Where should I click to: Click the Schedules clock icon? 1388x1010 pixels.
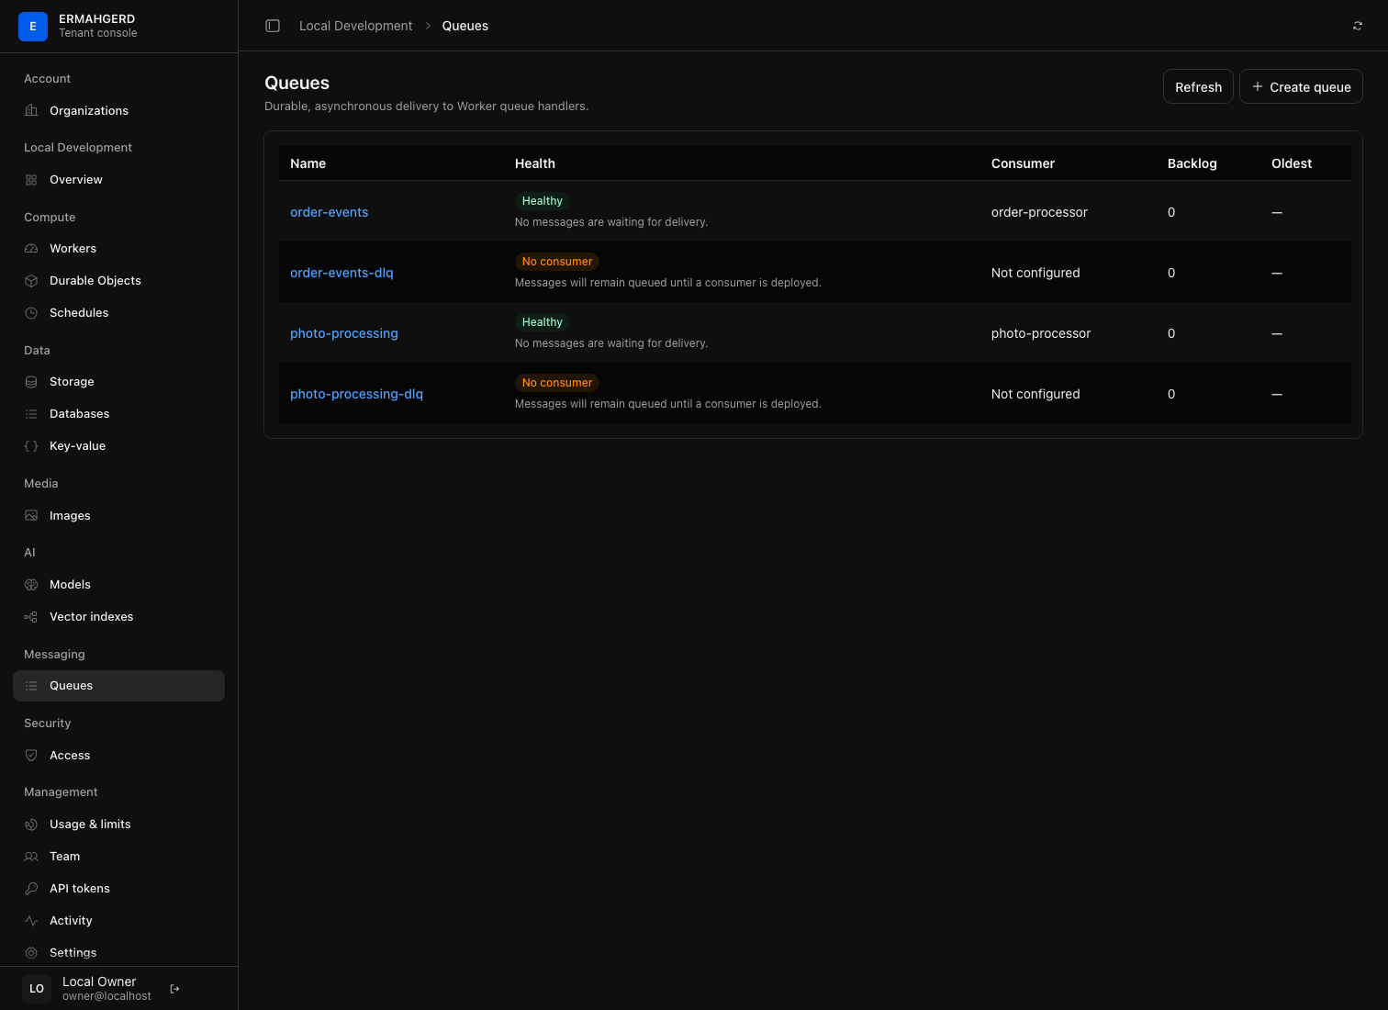[31, 313]
